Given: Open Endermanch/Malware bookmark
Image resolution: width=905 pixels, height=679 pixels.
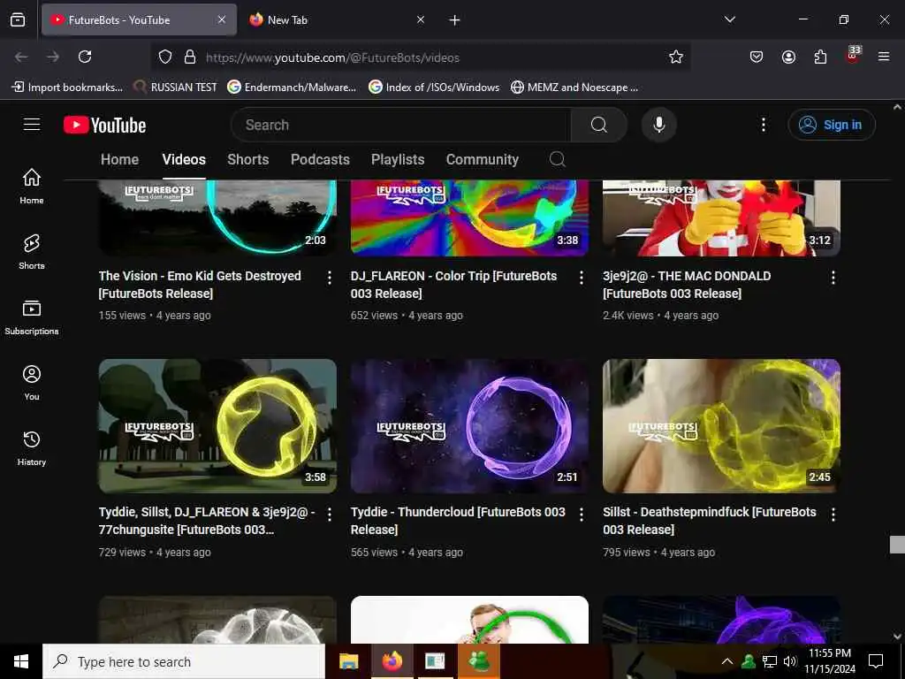Looking at the screenshot, I should [292, 88].
